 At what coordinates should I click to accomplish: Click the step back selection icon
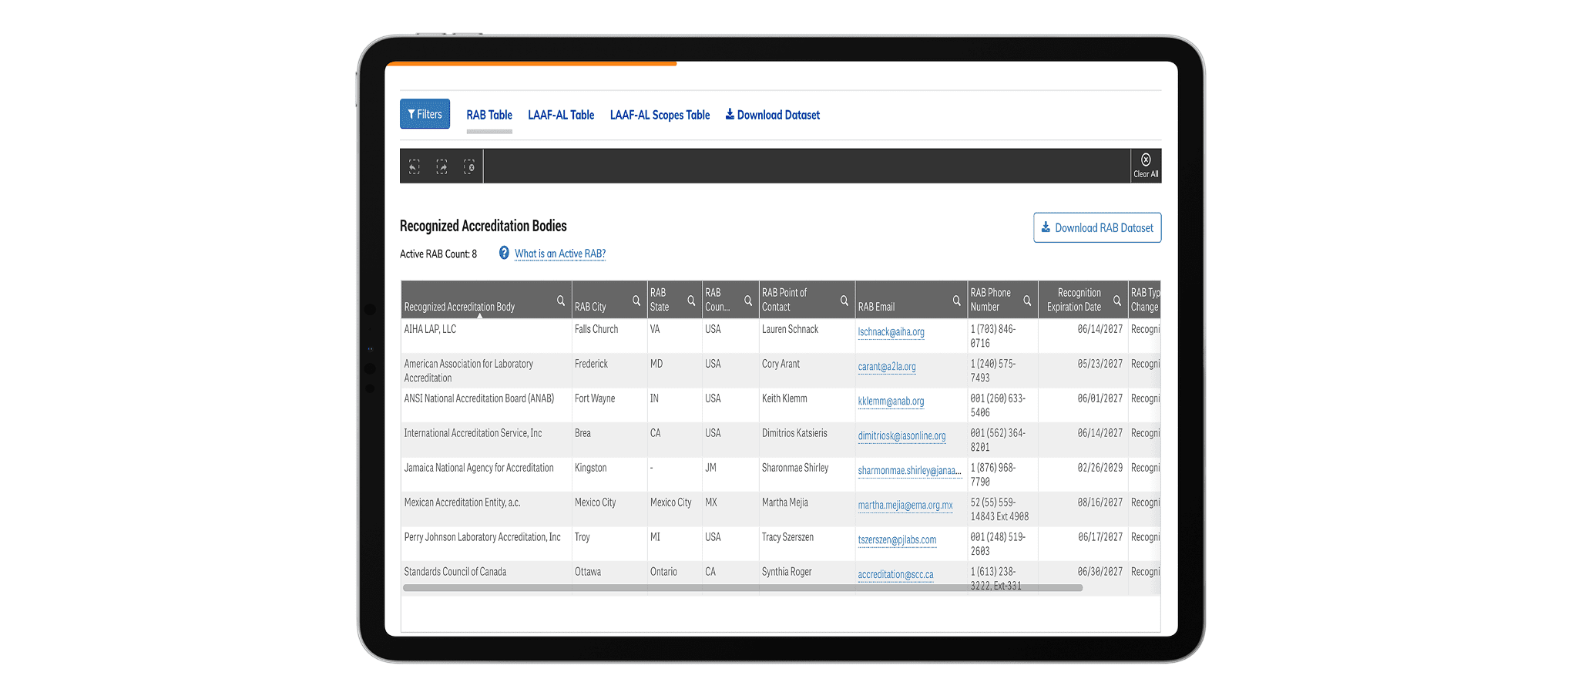point(414,166)
